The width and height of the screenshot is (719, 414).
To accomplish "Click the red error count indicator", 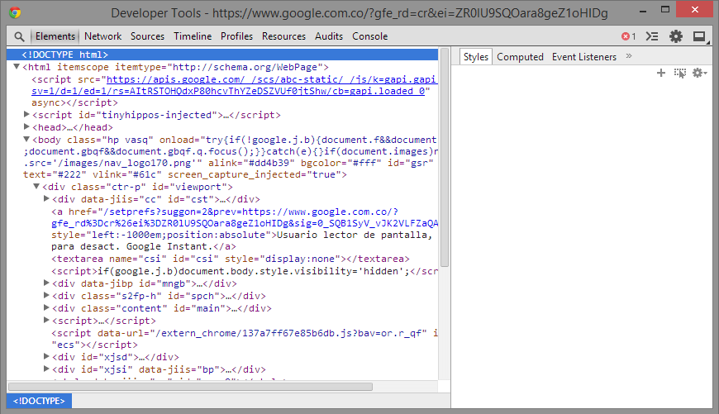I will coord(629,36).
